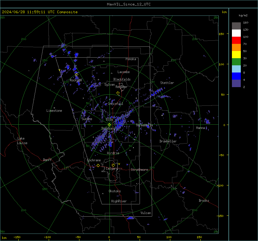Pick the light blue 8-20 legend swatch
The width and height of the screenshot is (258, 241).
pyautogui.click(x=236, y=69)
